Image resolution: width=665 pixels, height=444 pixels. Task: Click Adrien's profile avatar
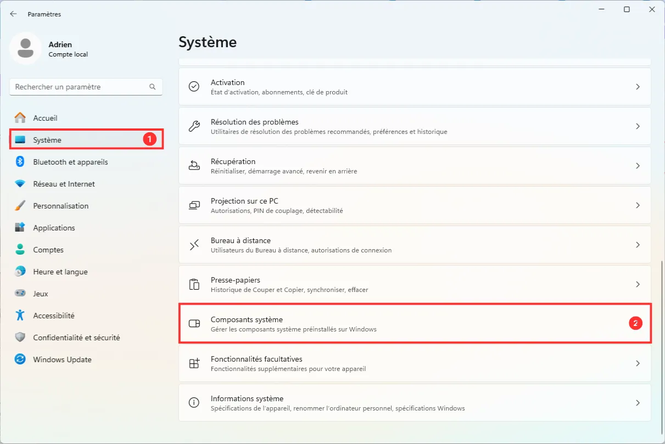[25, 48]
